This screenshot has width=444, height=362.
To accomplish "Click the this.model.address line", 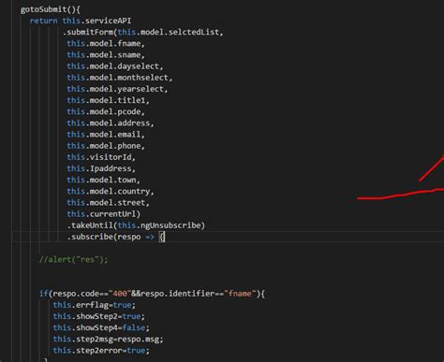I will click(x=111, y=123).
